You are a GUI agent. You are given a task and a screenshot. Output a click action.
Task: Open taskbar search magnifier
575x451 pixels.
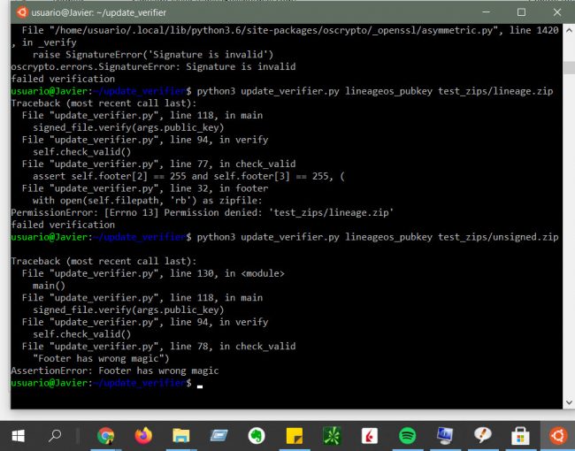point(55,436)
